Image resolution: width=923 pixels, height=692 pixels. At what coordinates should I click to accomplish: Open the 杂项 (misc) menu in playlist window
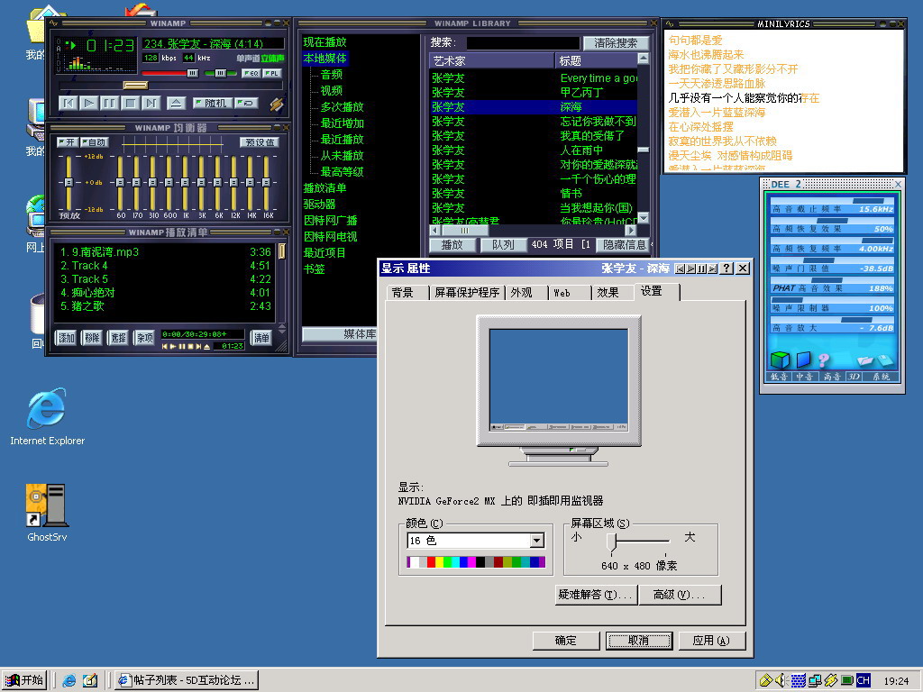point(144,337)
